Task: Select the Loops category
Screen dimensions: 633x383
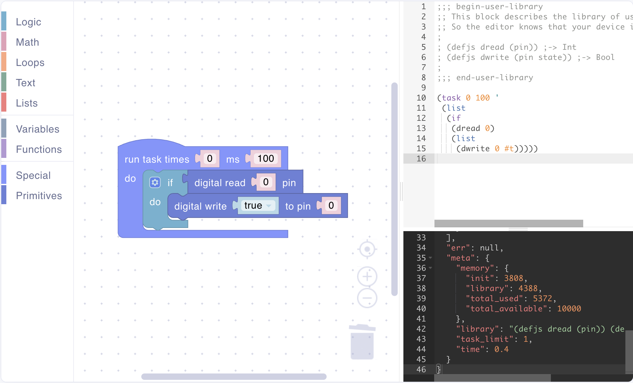Action: 30,62
